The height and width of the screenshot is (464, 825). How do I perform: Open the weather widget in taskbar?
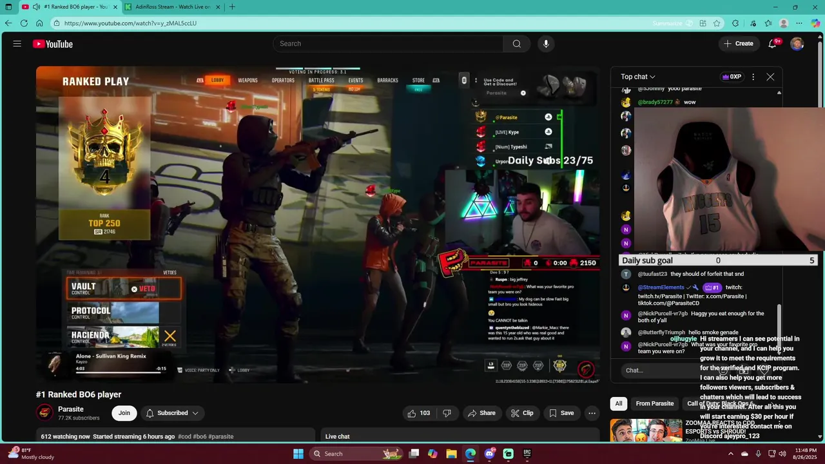(x=32, y=454)
